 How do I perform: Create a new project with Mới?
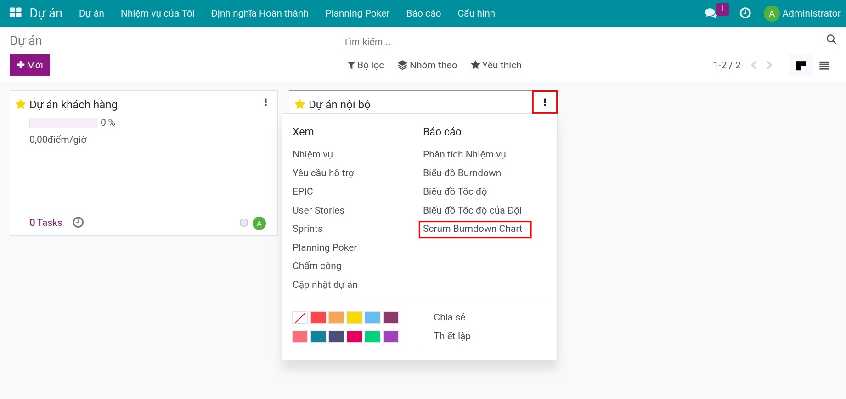pos(30,65)
